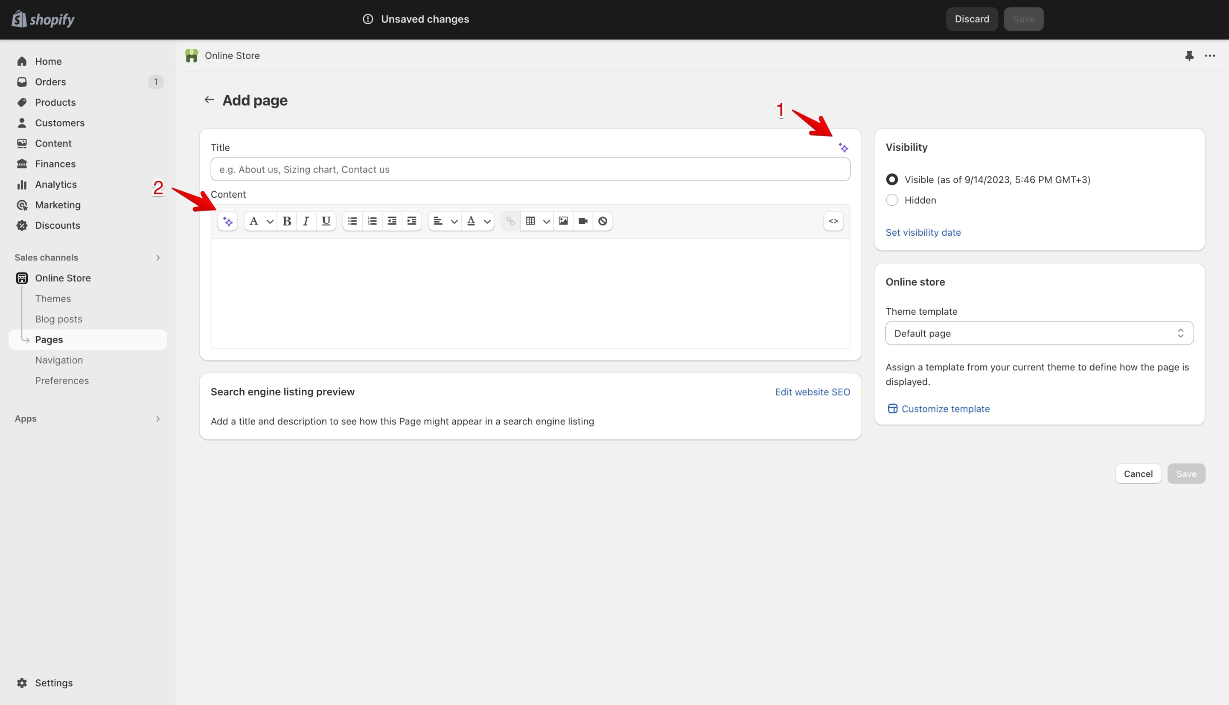Click the back arrow beside Add page
1229x705 pixels.
(209, 100)
